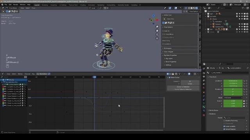The width and height of the screenshot is (250, 140).
Task: Click the red X axis gizmo ball
Action: click(157, 20)
